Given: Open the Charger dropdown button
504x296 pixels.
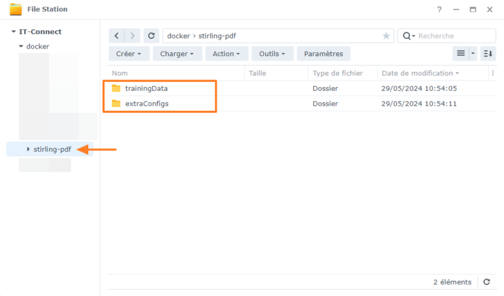Looking at the screenshot, I should click(x=177, y=54).
